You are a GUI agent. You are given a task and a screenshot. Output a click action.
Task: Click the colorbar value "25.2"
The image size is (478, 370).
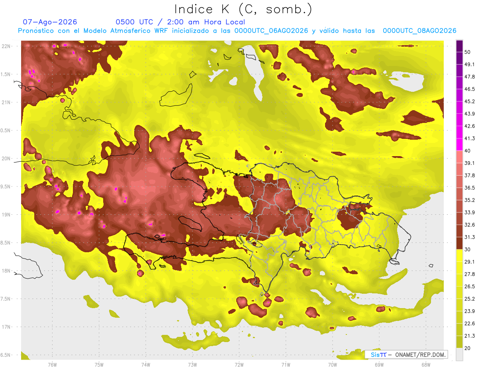[x=470, y=299]
